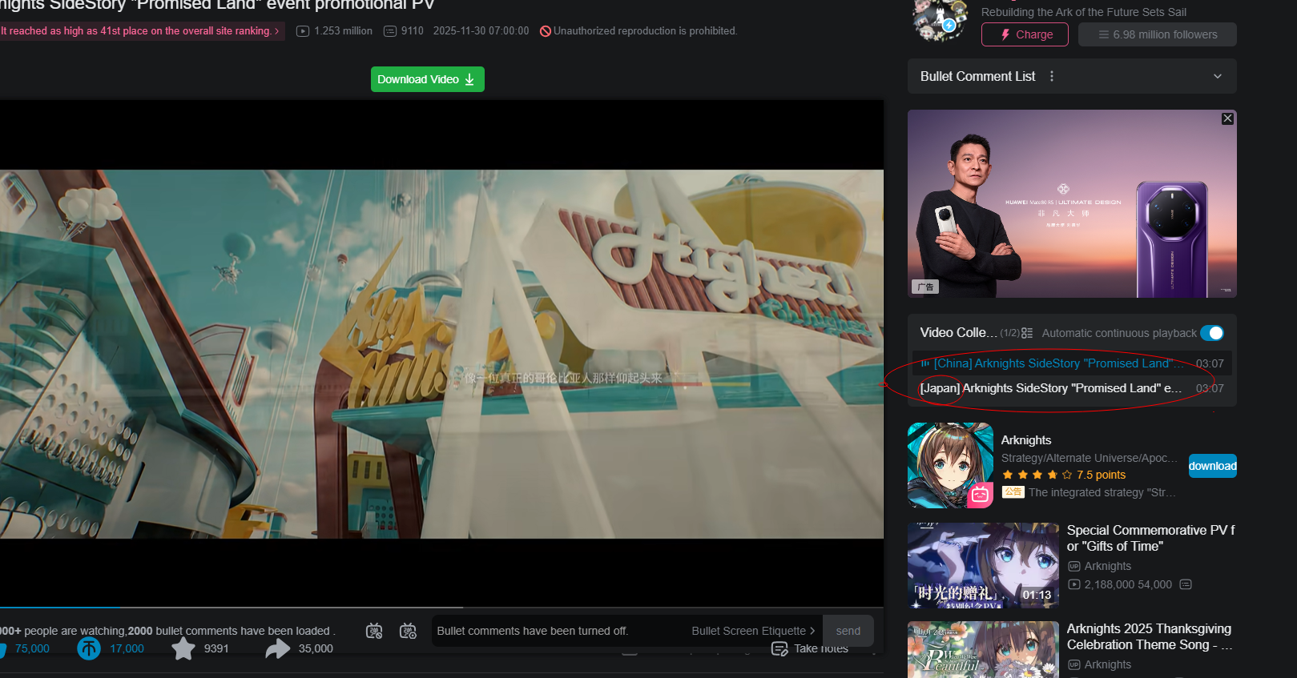Click the lightning icon on Charge

1005,34
